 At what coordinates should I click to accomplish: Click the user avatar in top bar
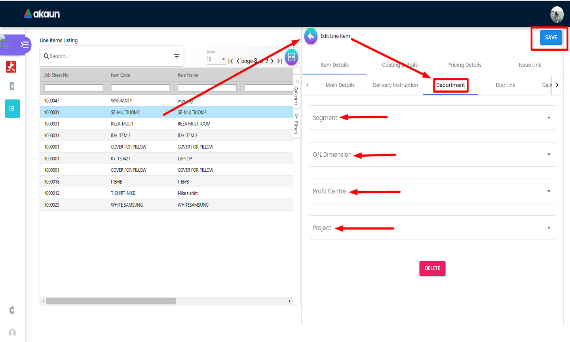[557, 15]
